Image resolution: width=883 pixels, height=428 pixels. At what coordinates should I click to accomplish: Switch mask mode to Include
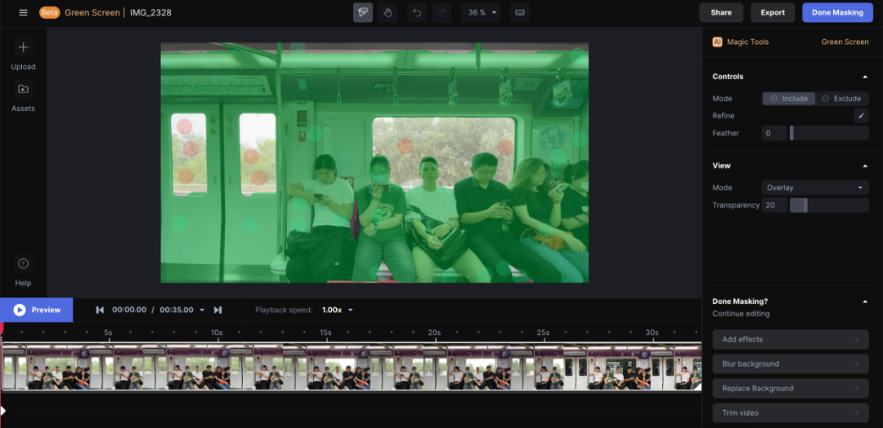coord(788,98)
